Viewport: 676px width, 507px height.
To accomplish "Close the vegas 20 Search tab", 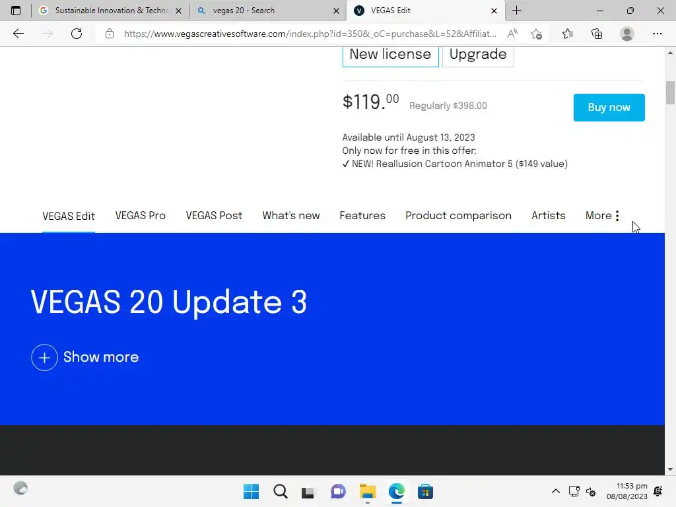I will coord(336,11).
